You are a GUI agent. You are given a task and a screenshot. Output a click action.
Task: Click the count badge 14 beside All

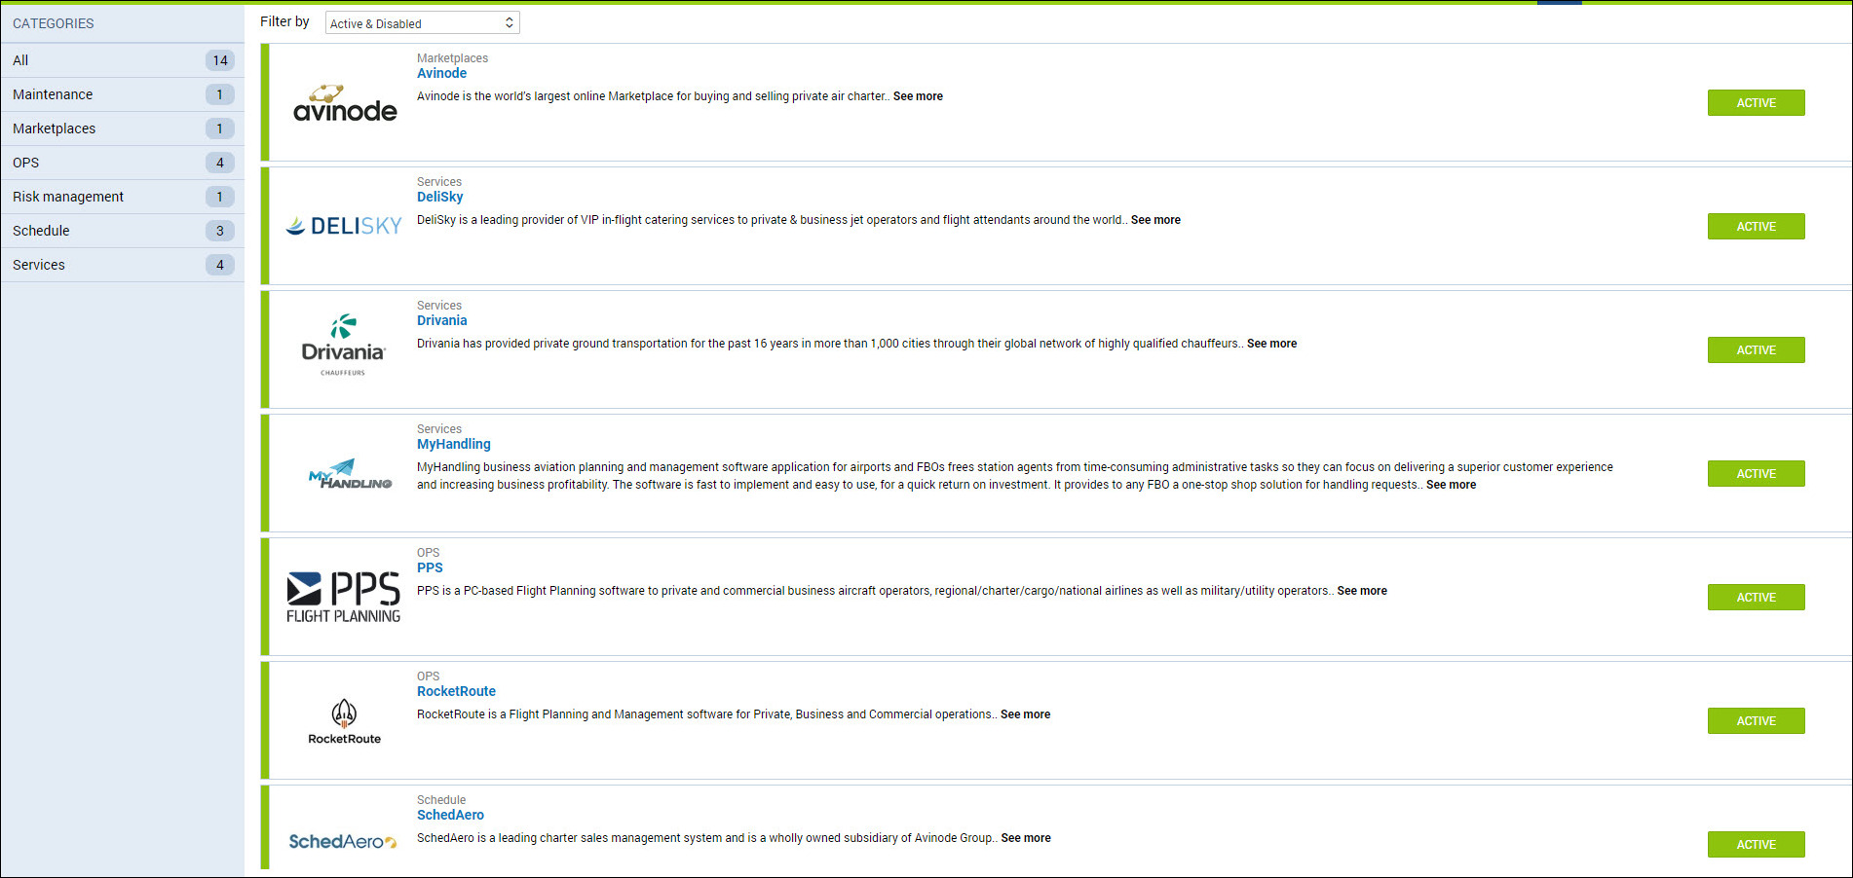[220, 60]
